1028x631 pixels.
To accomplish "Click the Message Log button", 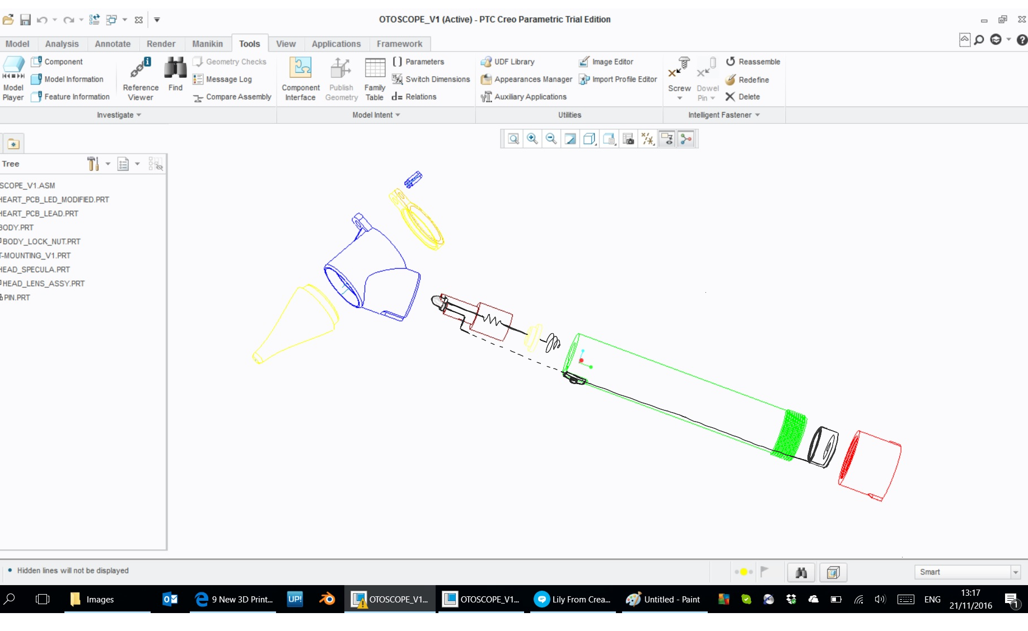I will [x=222, y=80].
